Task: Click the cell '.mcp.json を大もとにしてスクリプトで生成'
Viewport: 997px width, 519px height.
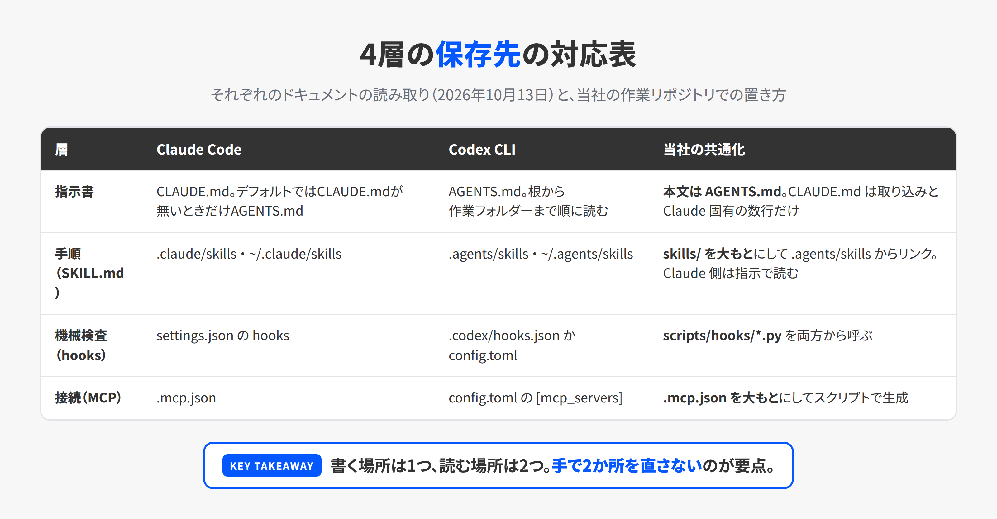Action: coord(786,398)
